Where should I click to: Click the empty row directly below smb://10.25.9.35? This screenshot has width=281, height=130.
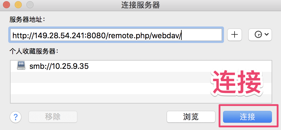(141, 77)
